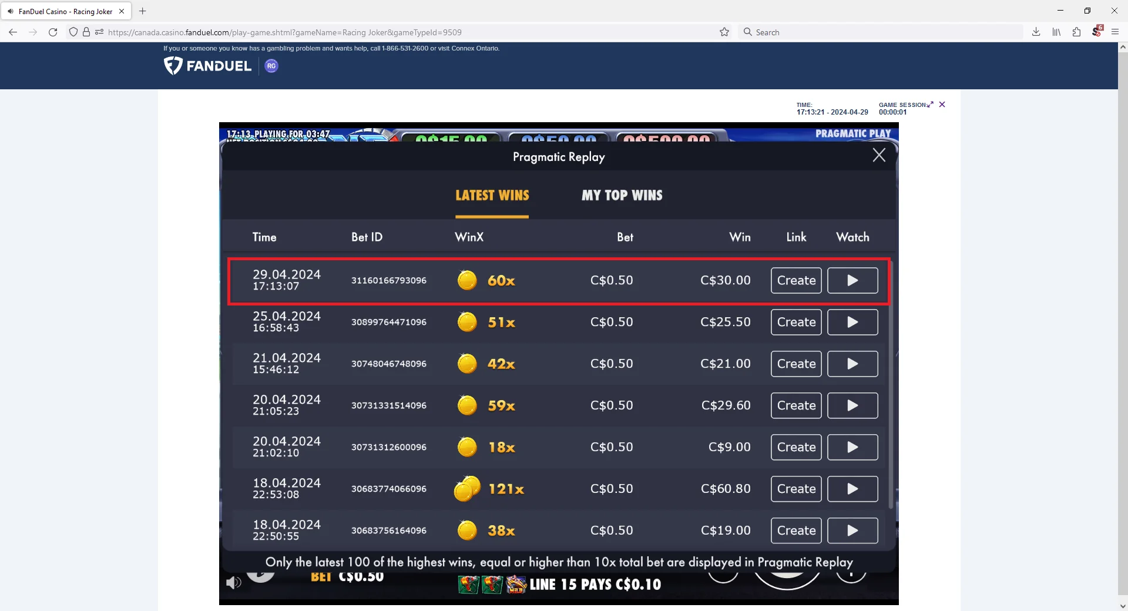Click the Bet column header
Image resolution: width=1128 pixels, height=611 pixels.
[x=625, y=237]
